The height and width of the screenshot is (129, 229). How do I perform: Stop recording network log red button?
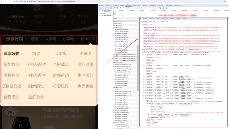pos(114,8)
